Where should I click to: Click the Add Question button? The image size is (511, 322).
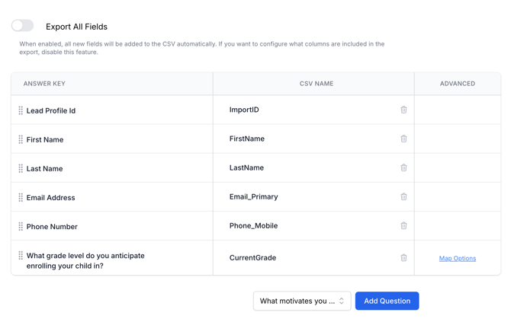[387, 301]
